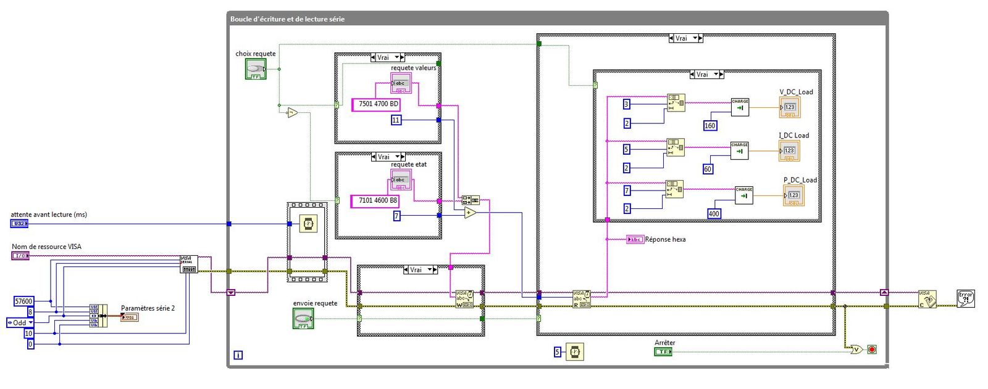Click the V_DC_Load numeric indicator terminal
Image resolution: width=988 pixels, height=389 pixels.
tap(790, 107)
